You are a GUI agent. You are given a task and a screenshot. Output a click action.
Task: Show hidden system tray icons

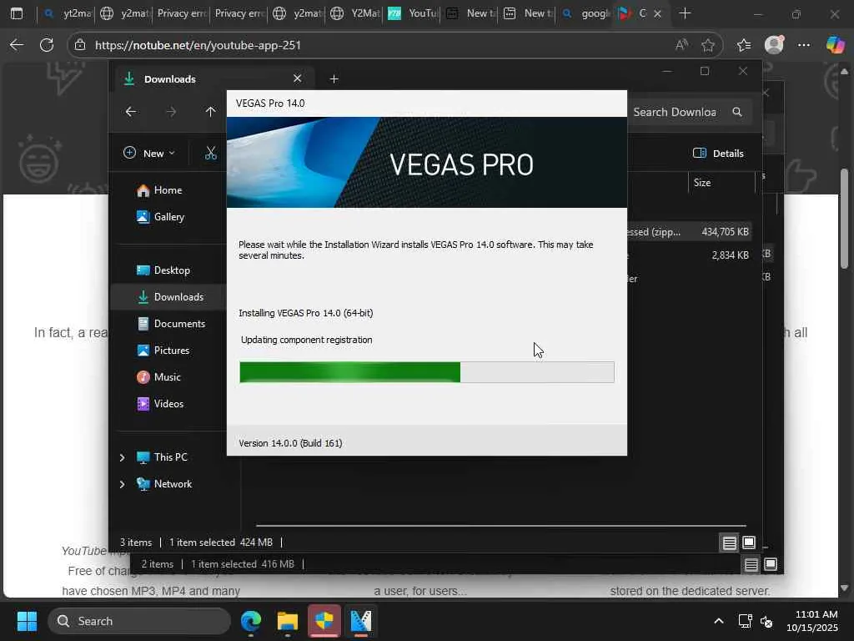(x=719, y=621)
